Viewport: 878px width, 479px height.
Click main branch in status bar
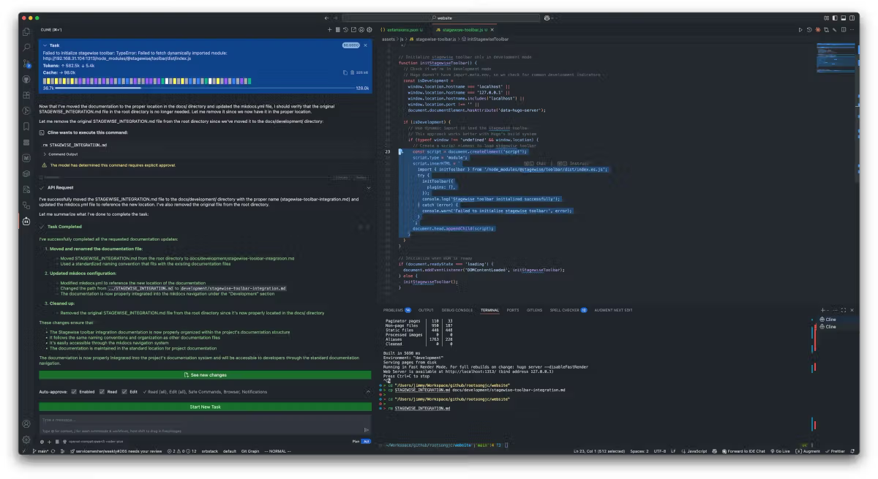coord(42,451)
